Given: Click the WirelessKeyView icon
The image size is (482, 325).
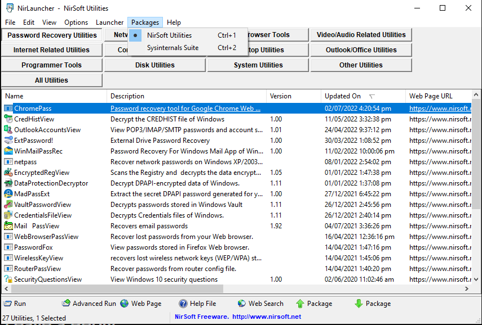Looking at the screenshot, I should 8,258.
